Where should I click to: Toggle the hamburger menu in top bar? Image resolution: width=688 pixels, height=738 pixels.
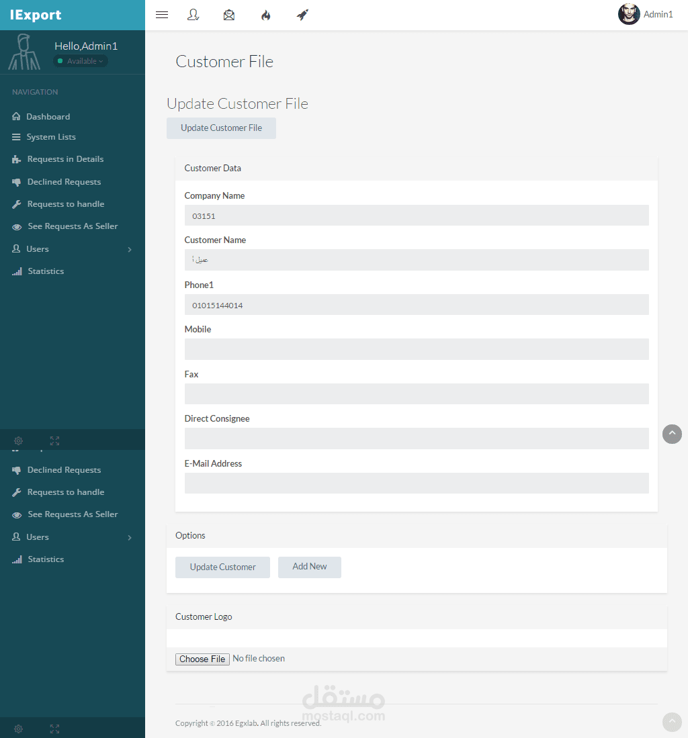pos(162,15)
